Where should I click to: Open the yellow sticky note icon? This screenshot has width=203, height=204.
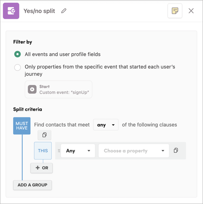(175, 11)
